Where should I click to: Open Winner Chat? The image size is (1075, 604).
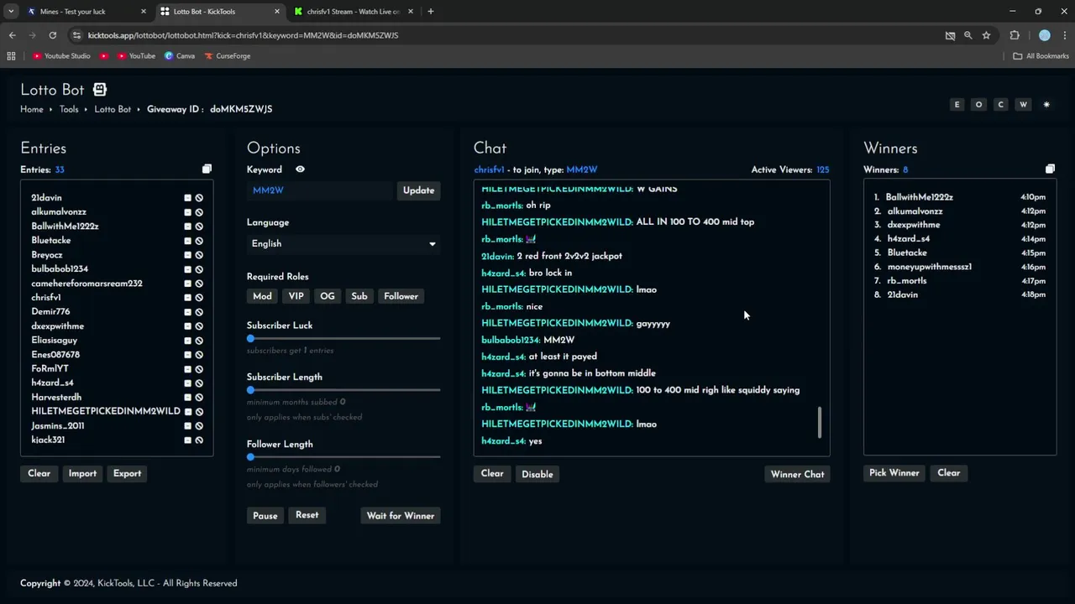798,475
